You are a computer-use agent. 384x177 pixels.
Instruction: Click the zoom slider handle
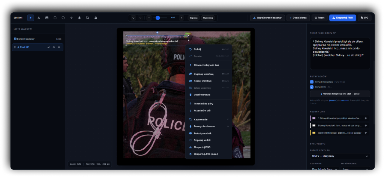158,18
